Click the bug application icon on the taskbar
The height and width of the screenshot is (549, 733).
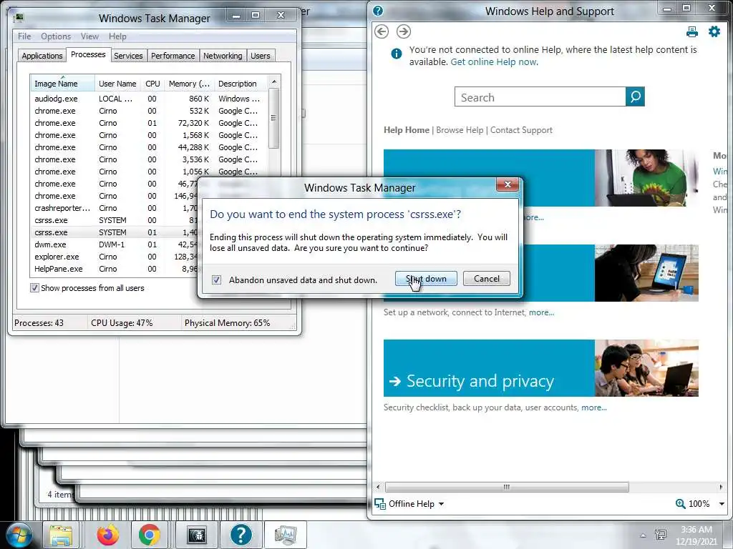pos(197,535)
